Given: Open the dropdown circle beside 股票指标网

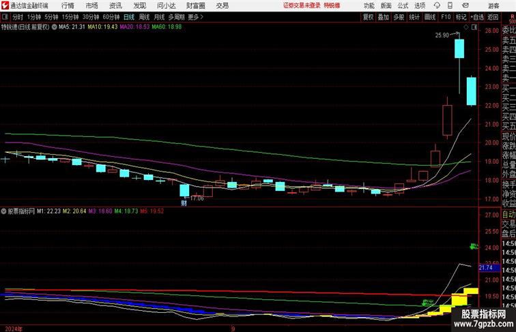Looking at the screenshot, I should [x=3, y=211].
